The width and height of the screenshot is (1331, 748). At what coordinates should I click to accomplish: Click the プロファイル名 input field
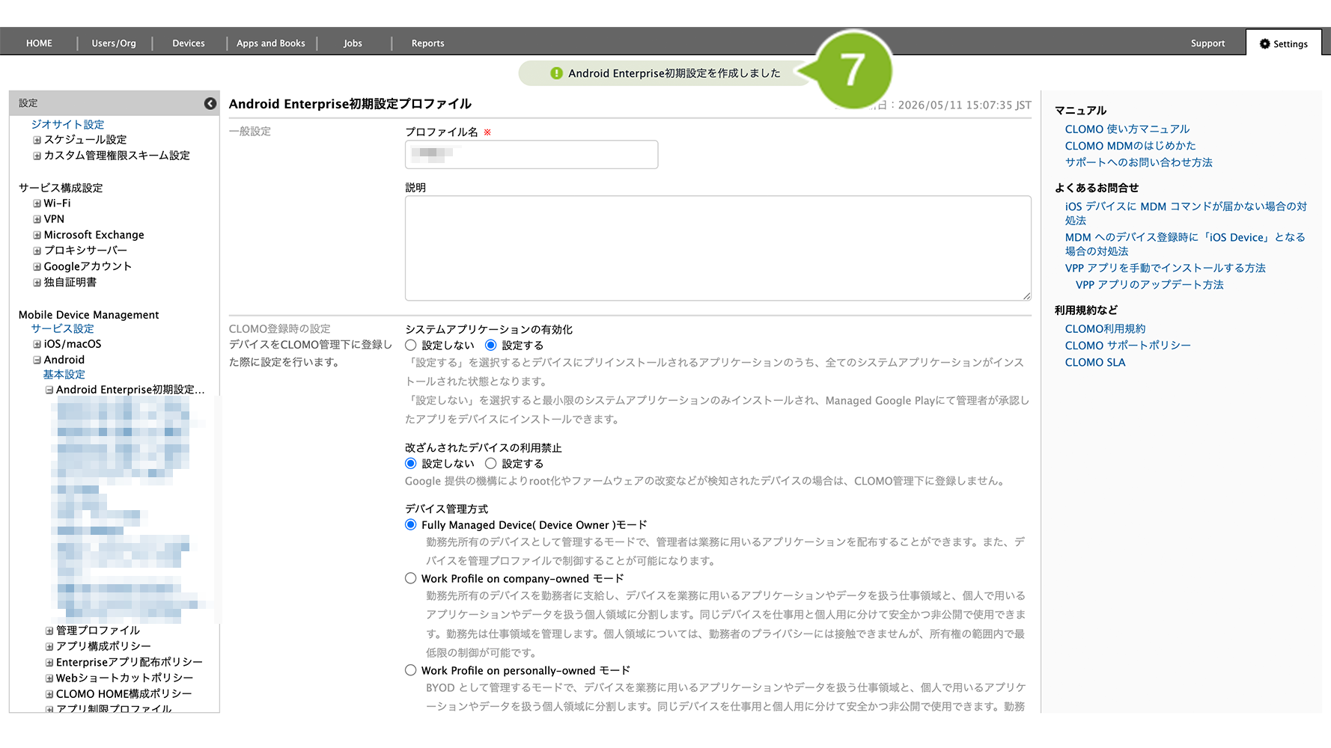click(x=532, y=154)
